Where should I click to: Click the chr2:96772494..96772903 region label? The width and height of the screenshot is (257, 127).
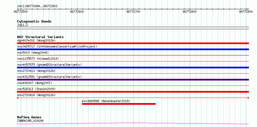[x=37, y=6]
